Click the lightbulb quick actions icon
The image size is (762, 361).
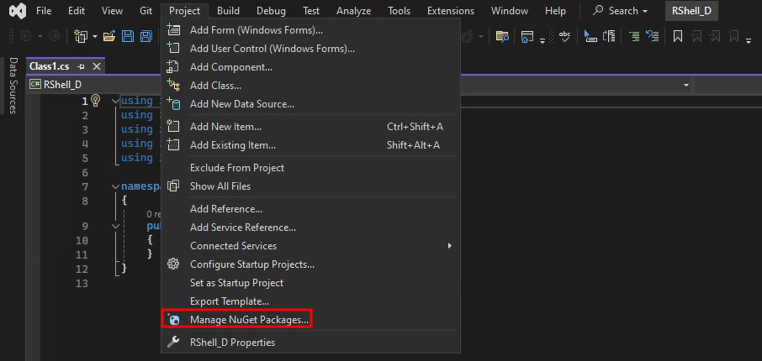pos(95,101)
